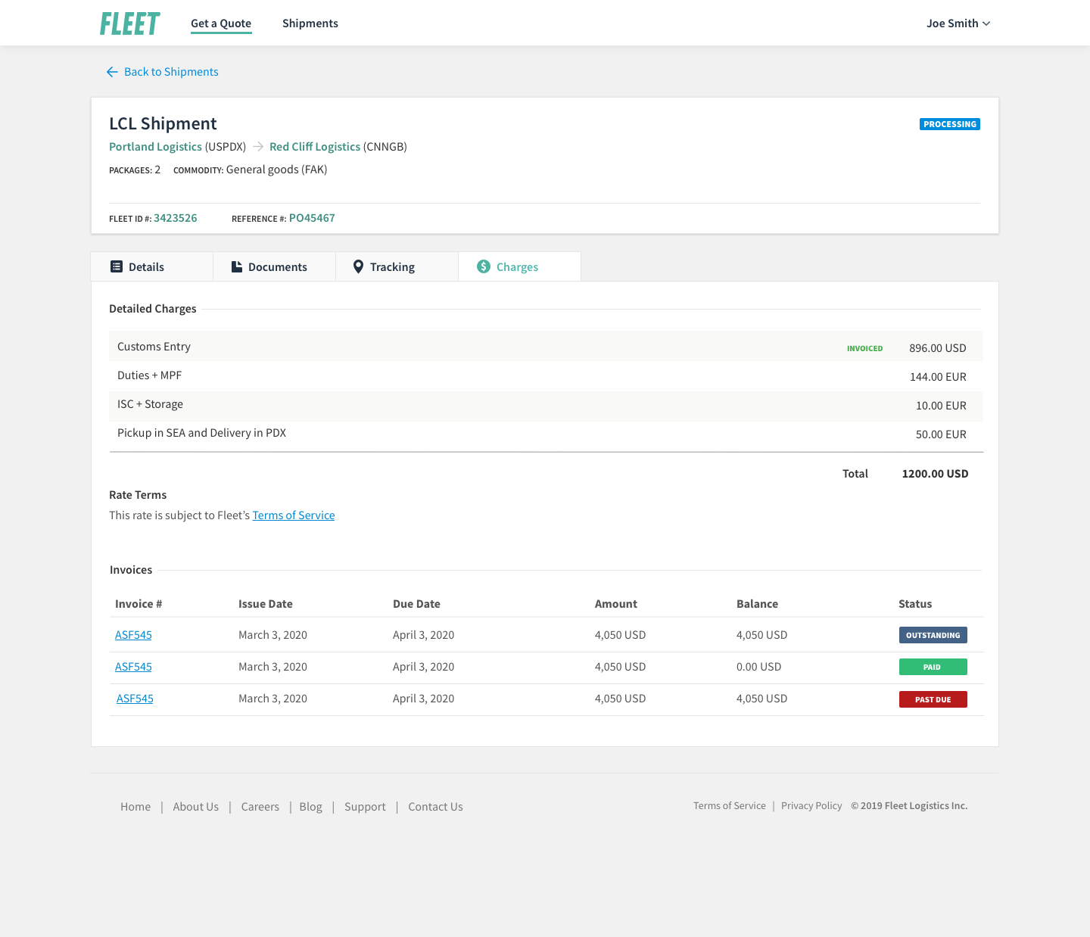
Task: Open the Get a Quote menu item
Action: (x=221, y=23)
